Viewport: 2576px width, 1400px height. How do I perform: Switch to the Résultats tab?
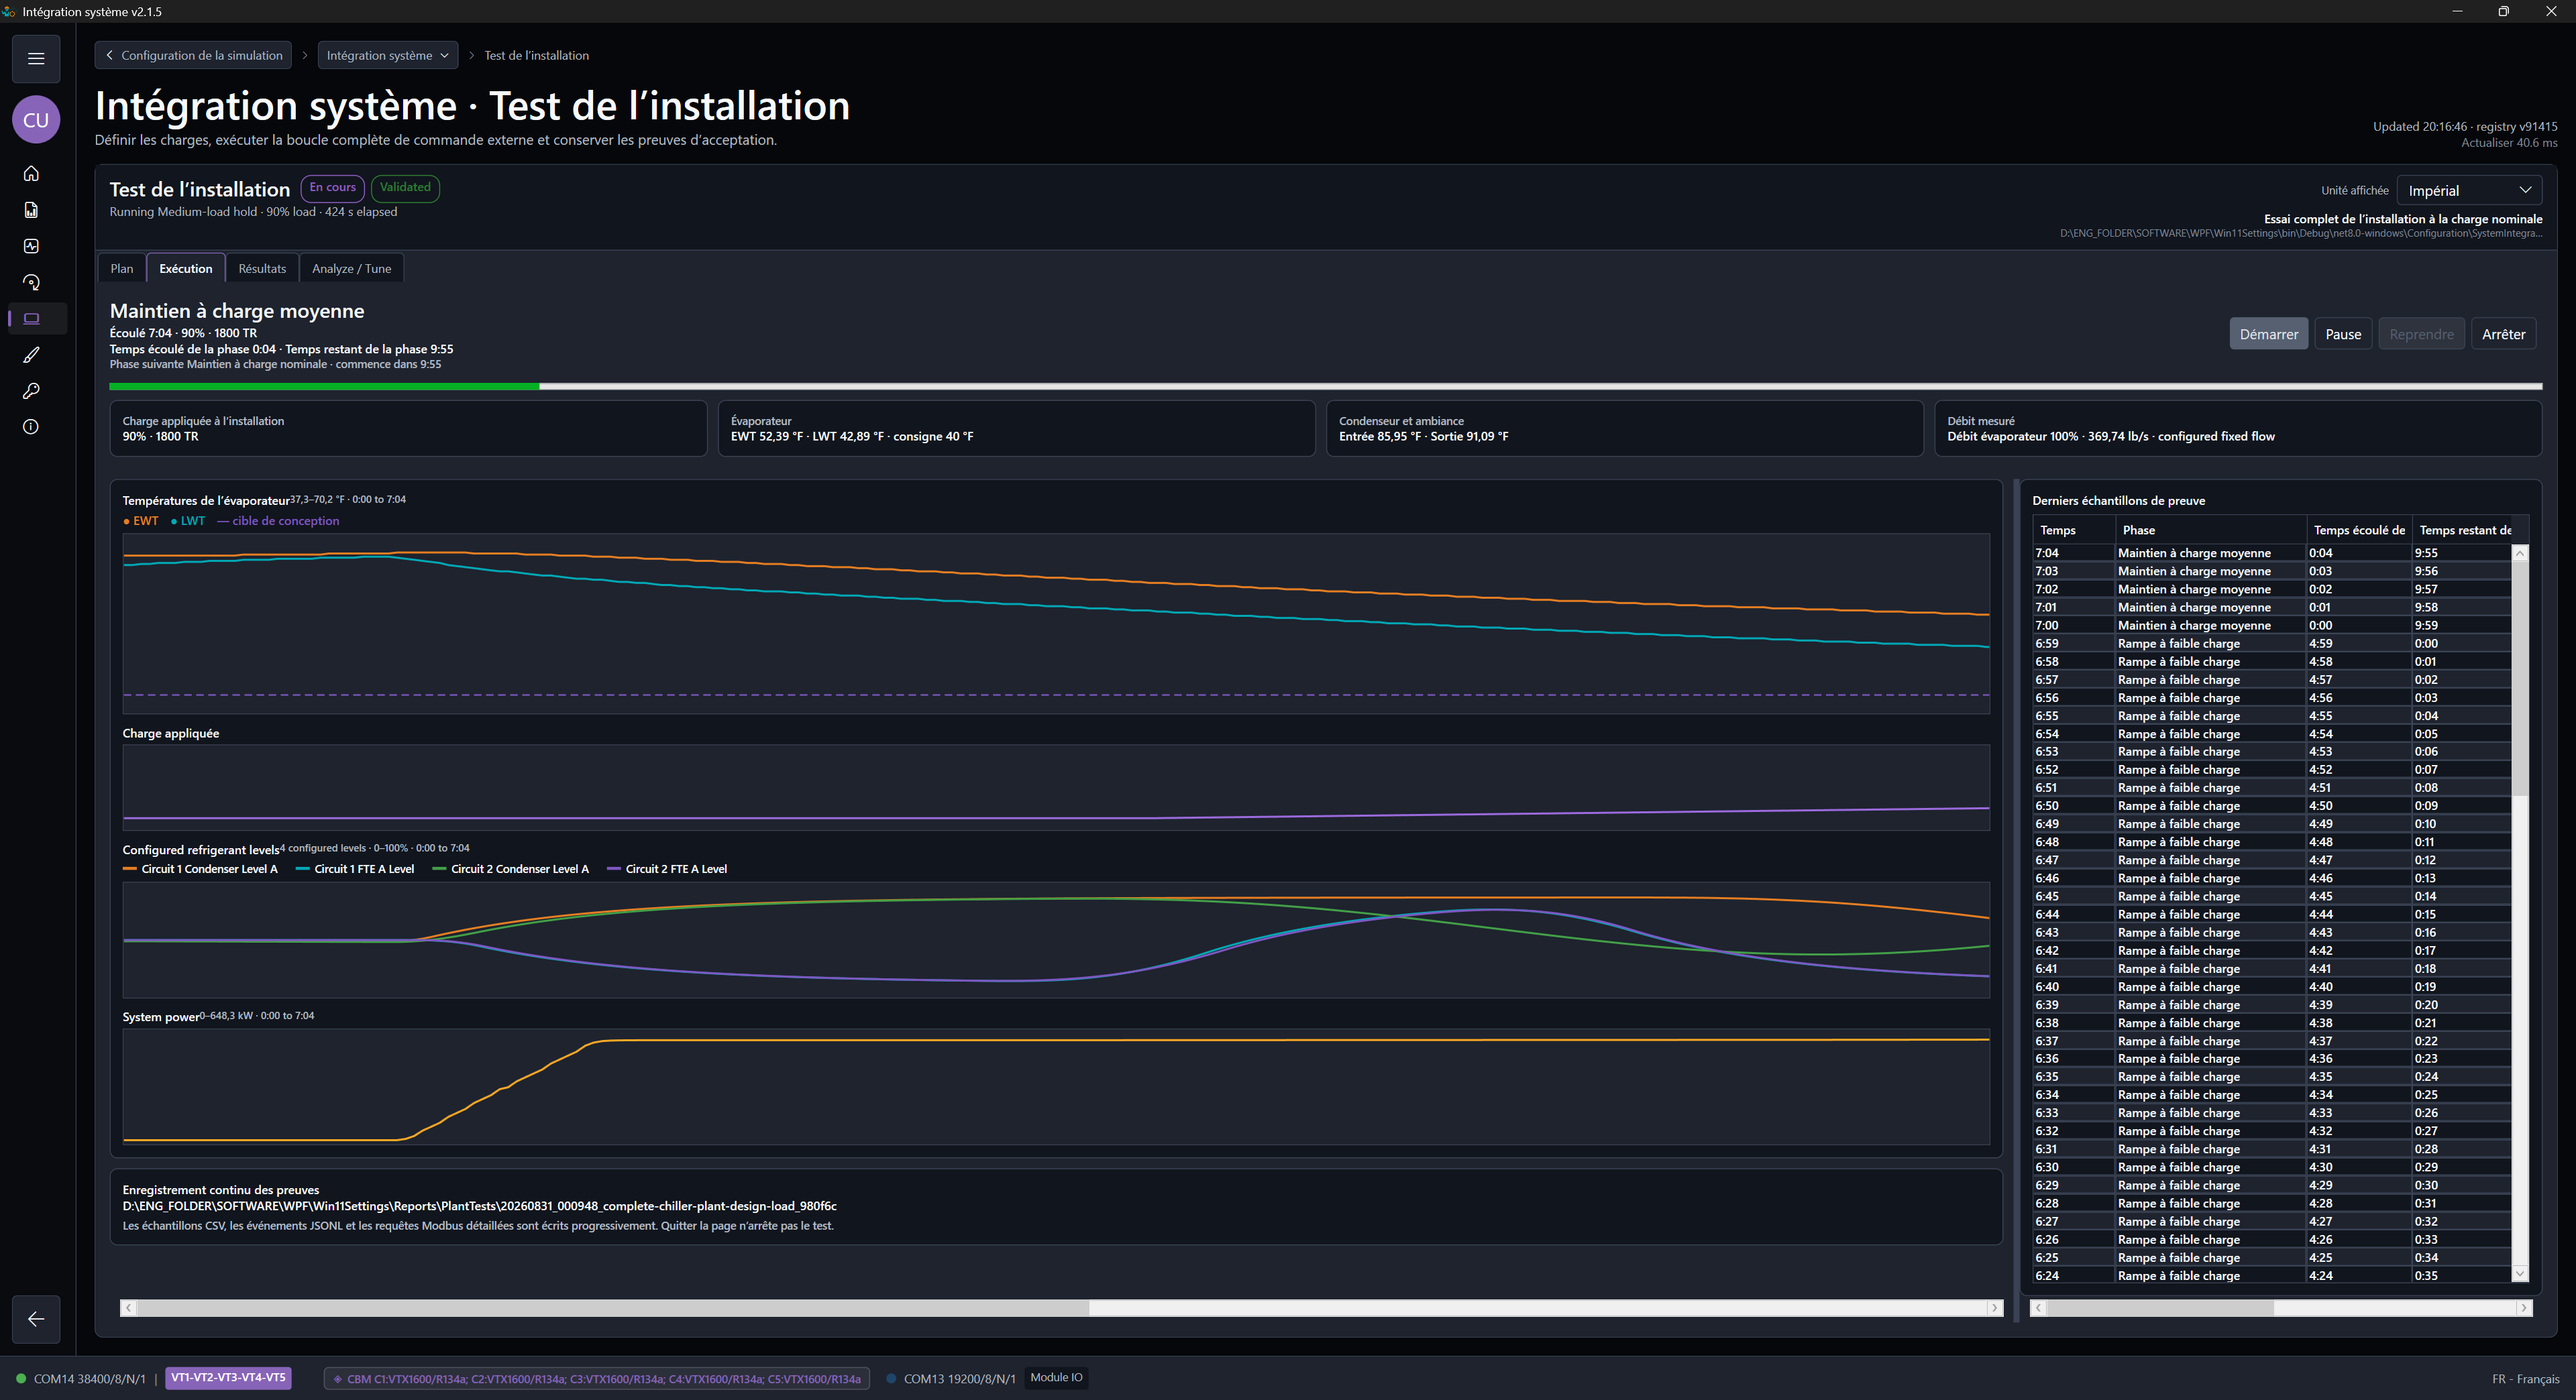262,268
